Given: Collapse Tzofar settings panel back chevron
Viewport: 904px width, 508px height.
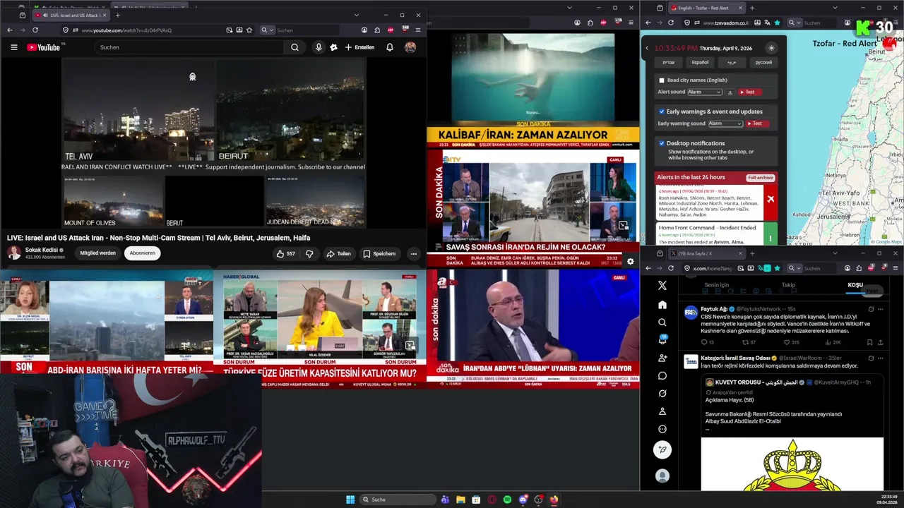Looking at the screenshot, I should click(x=647, y=48).
